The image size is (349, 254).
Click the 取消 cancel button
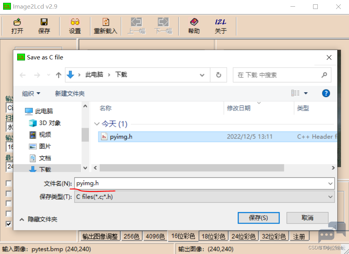pos(307,218)
